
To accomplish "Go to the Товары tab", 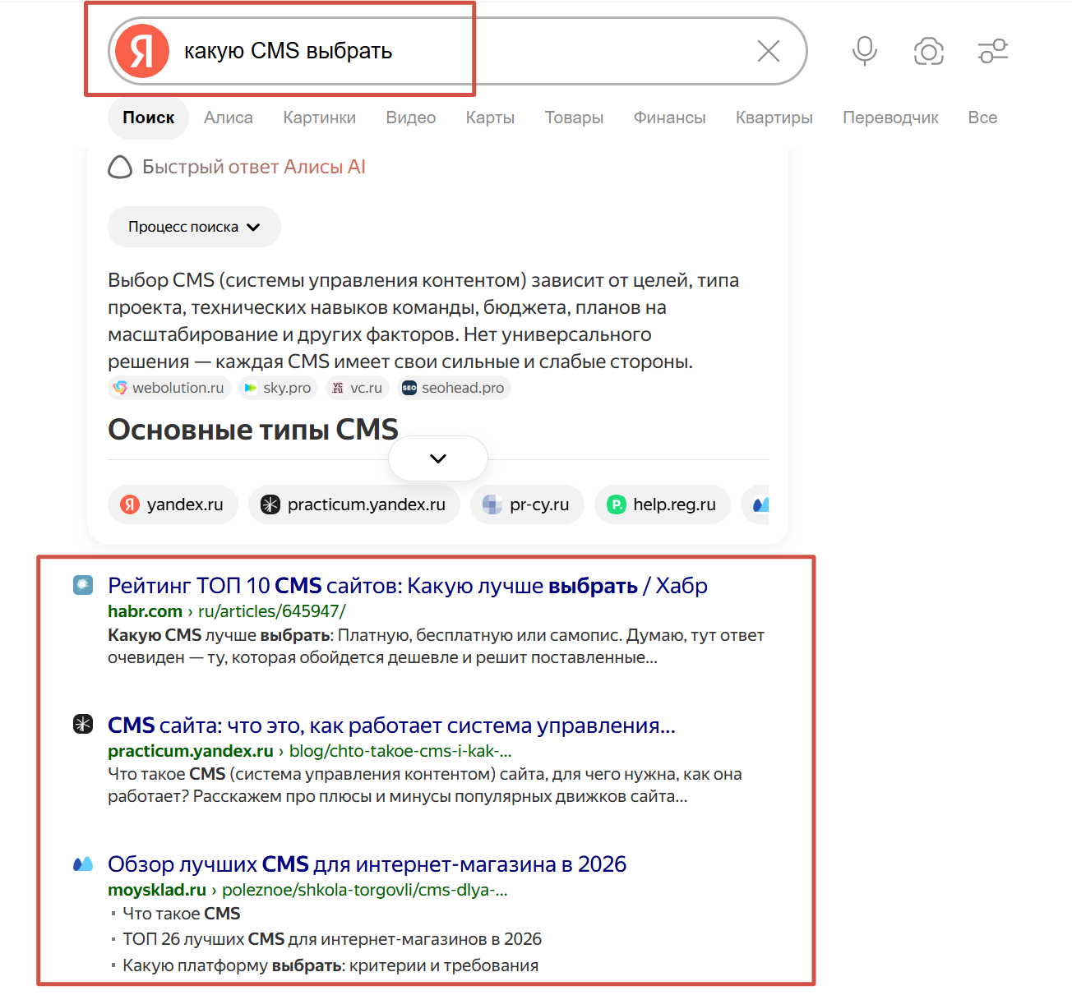I will coord(574,117).
